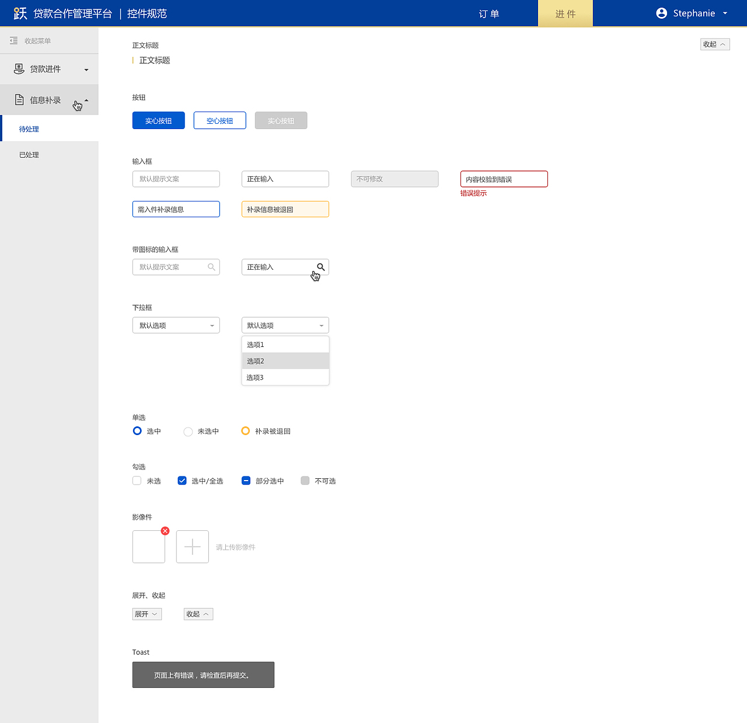Choose 选项1 from the dropdown list
747x723 pixels.
(285, 345)
